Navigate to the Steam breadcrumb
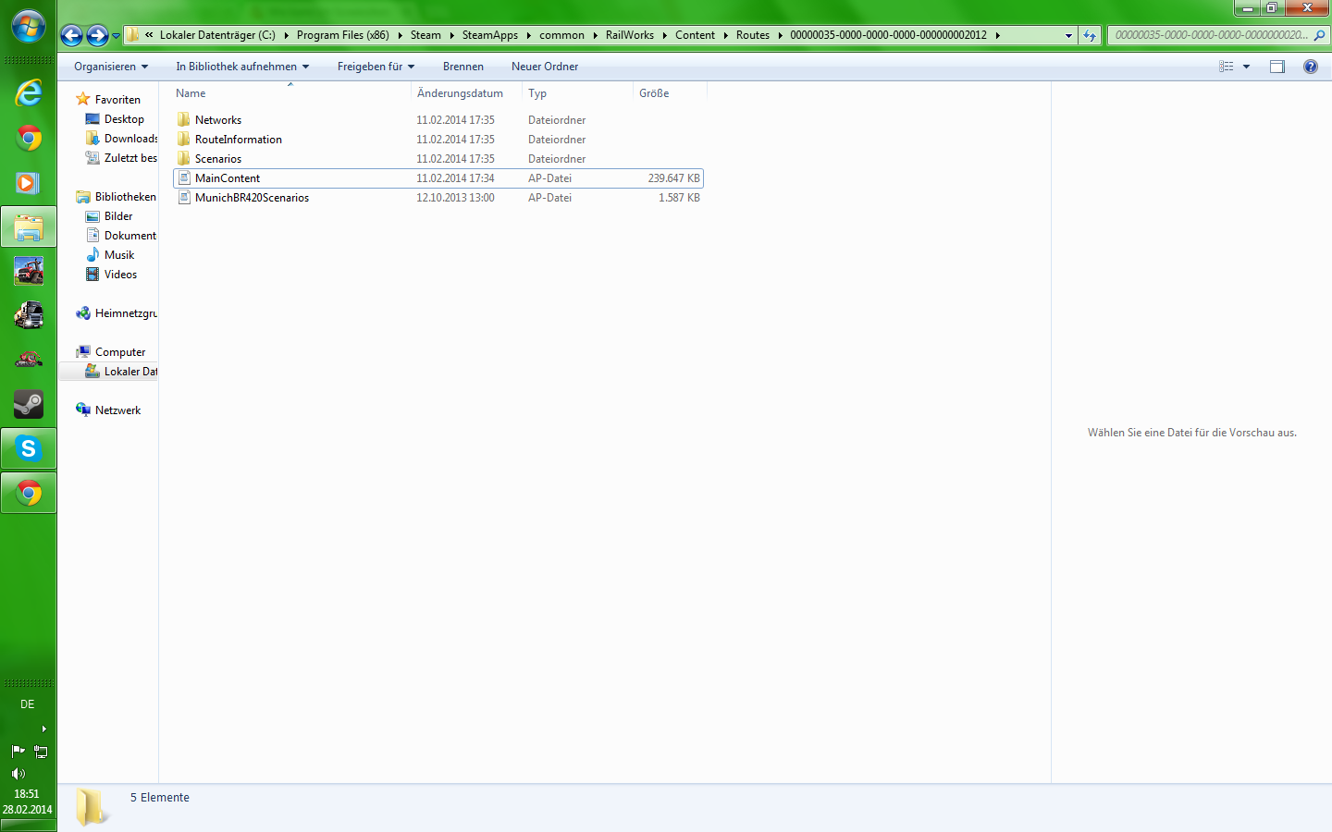The height and width of the screenshot is (832, 1332). pos(425,35)
